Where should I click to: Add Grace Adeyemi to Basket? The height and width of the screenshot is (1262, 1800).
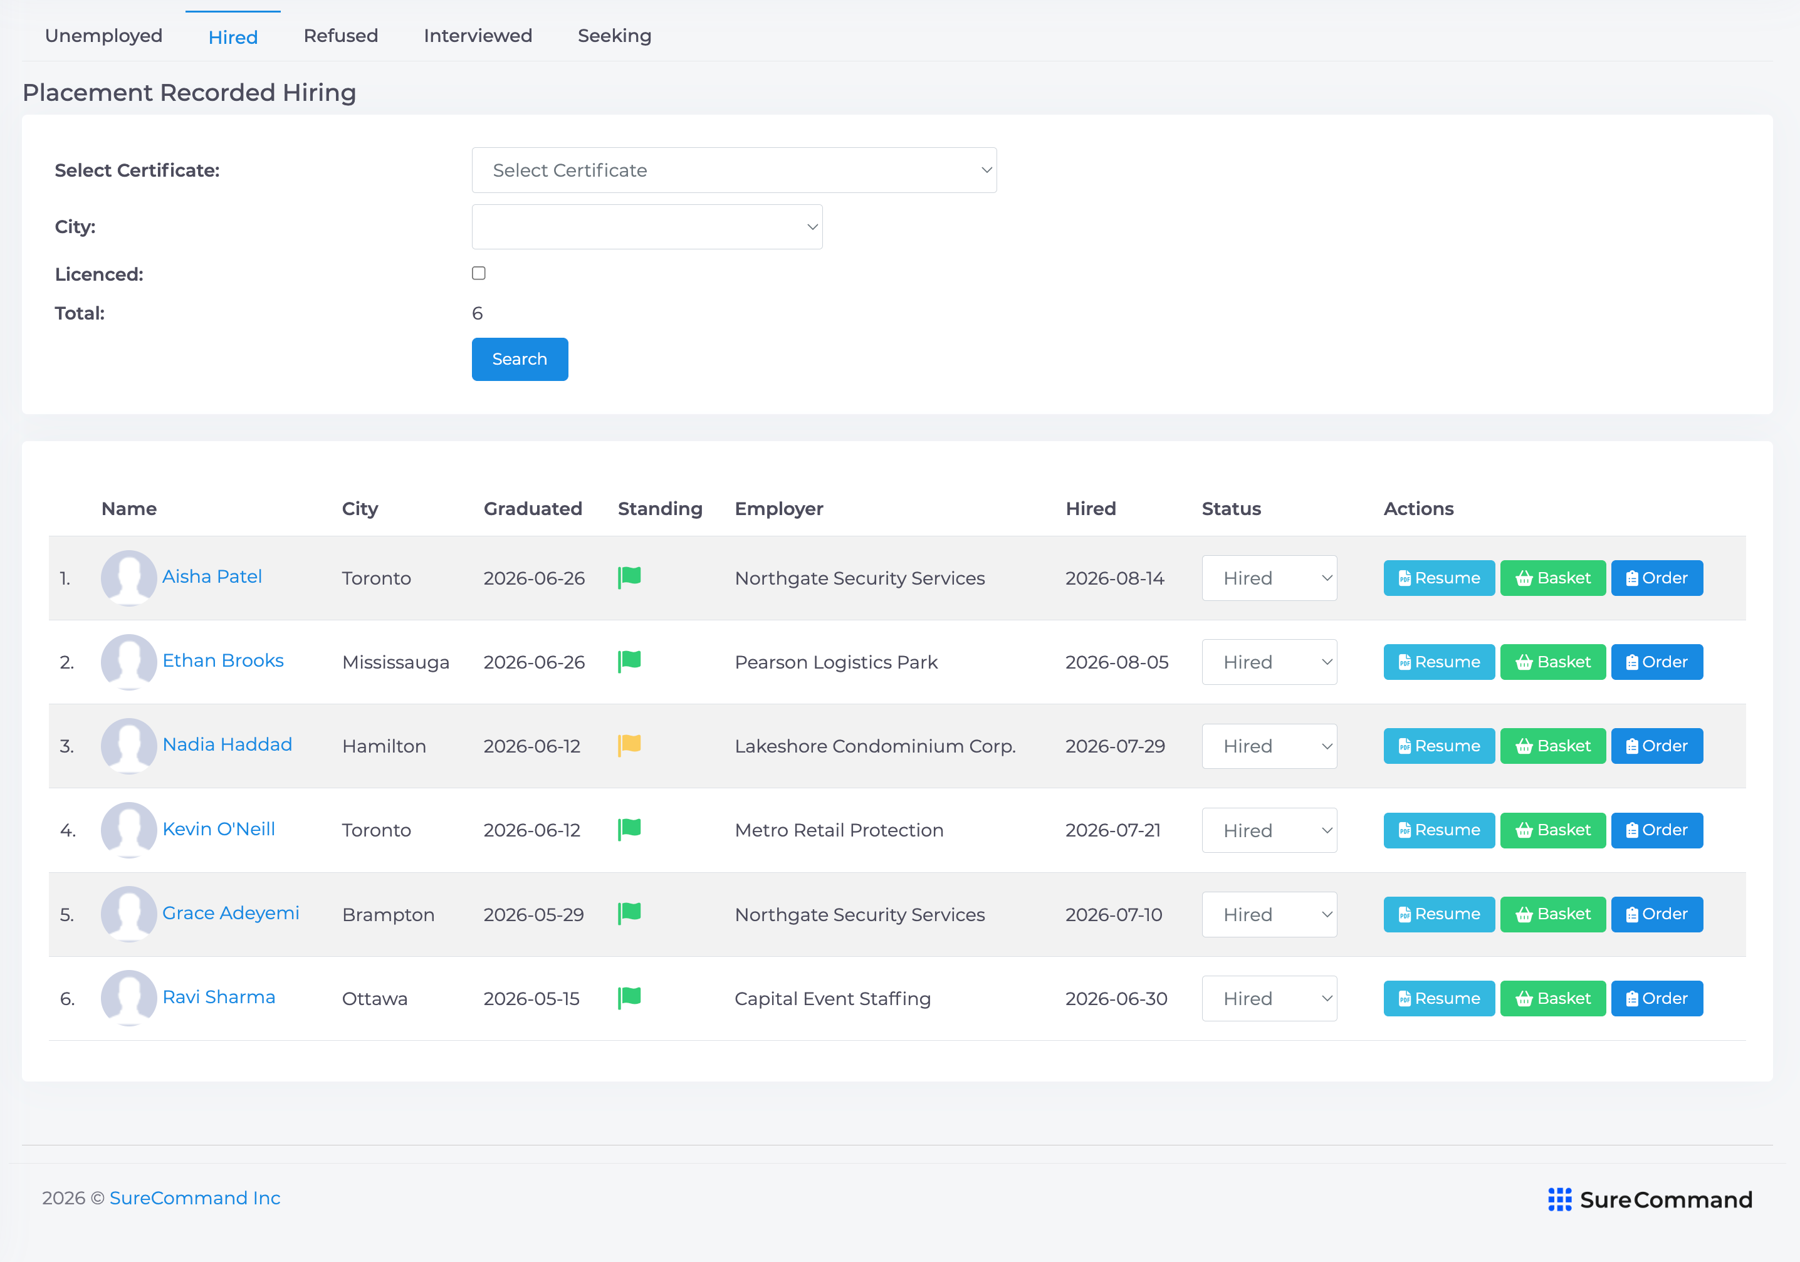coord(1552,914)
